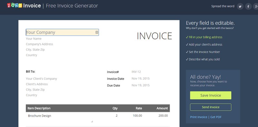This screenshot has height=127, width=258.
Task: Share on Facebook icon
Action: point(248,6)
